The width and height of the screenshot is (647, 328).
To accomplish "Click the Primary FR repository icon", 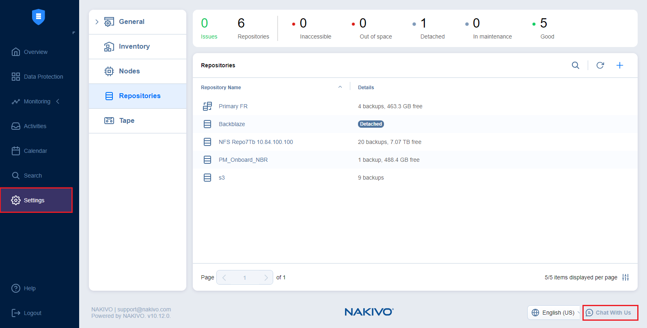I will [207, 106].
